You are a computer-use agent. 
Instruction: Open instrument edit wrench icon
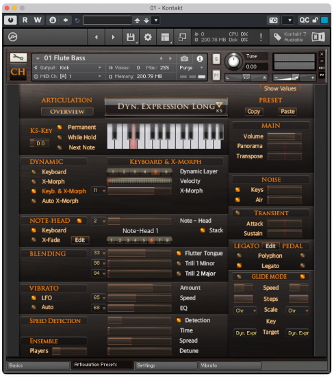tap(18, 57)
